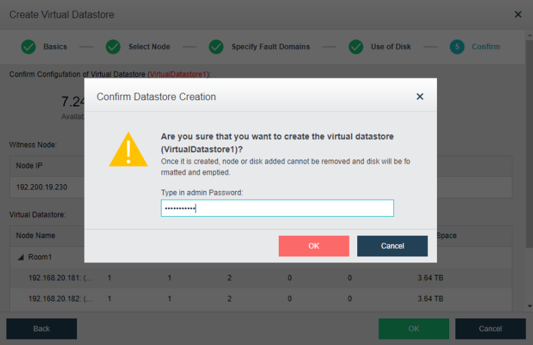Click the yellow warning triangle icon
This screenshot has height=345, width=533.
coord(128,150)
